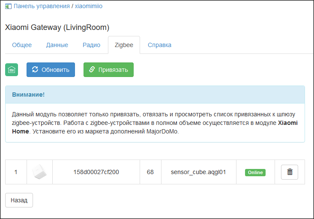The width and height of the screenshot is (314, 219).
Task: Click the chain link icon on Привязать
Action: [x=92, y=70]
